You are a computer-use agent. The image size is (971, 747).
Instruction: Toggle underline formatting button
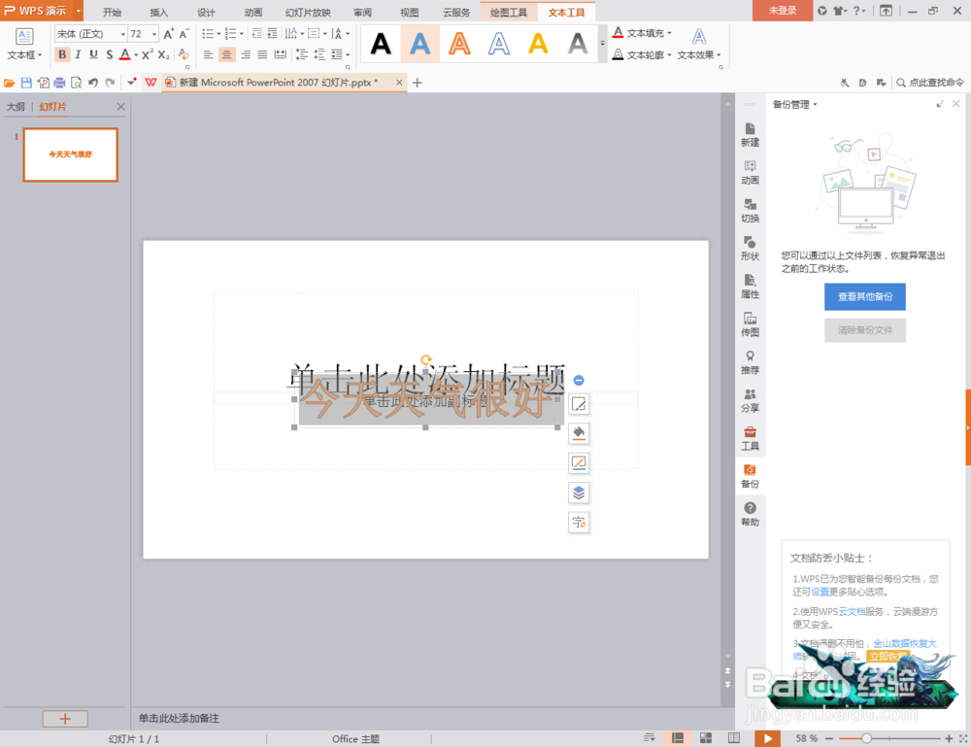point(93,54)
